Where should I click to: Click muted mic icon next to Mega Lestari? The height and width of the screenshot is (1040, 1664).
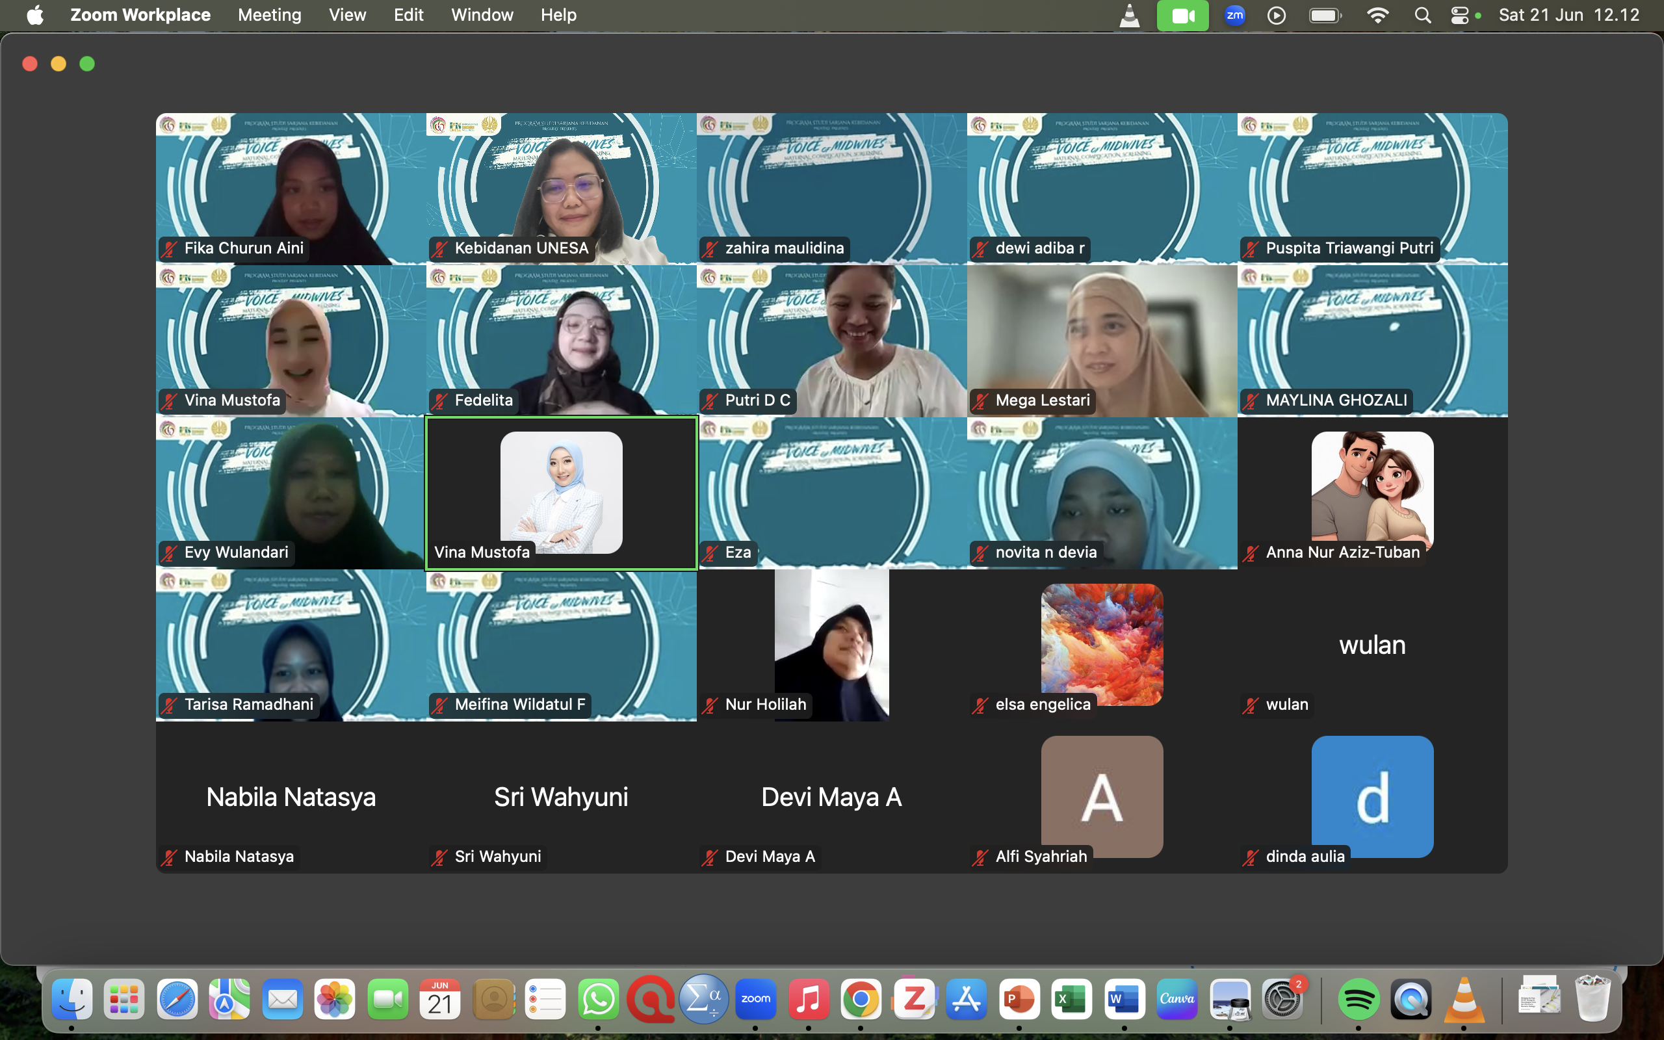click(980, 401)
